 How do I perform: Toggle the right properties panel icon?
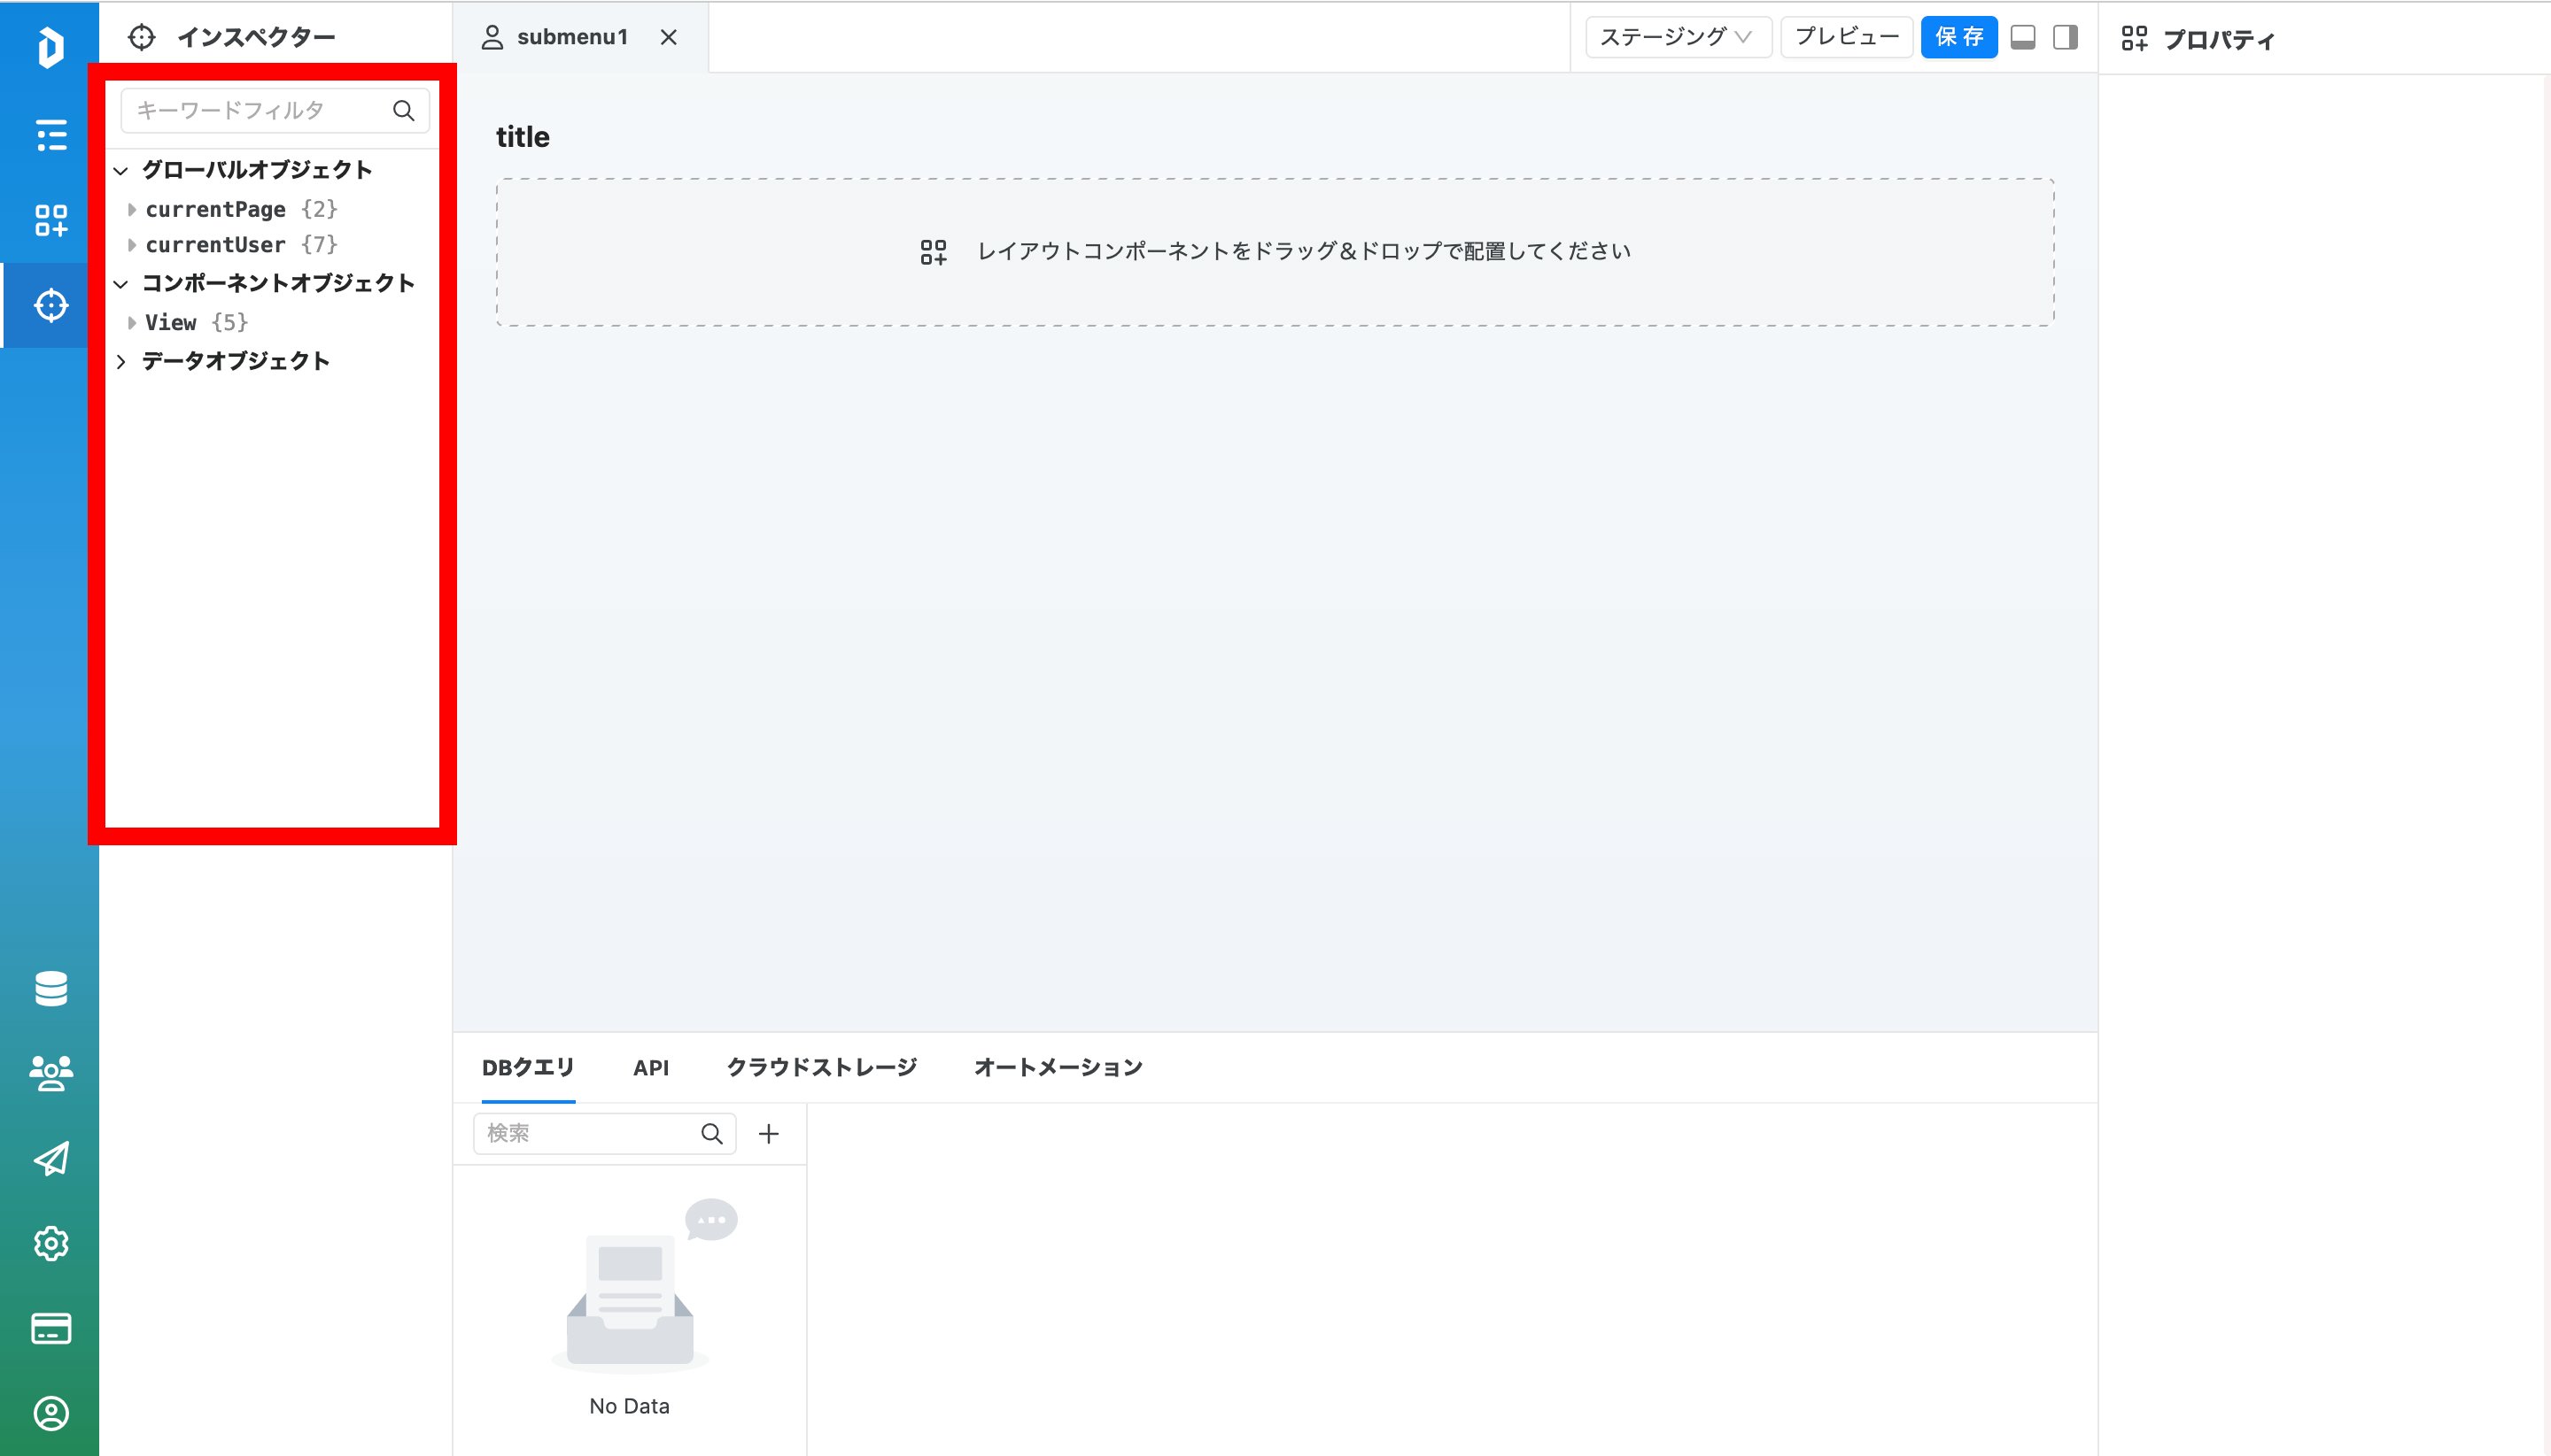click(x=2066, y=37)
